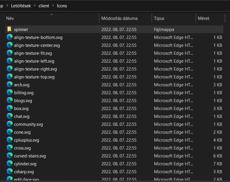Click the csharp.svg file icon
The height and width of the screenshot is (182, 230).
[10, 172]
